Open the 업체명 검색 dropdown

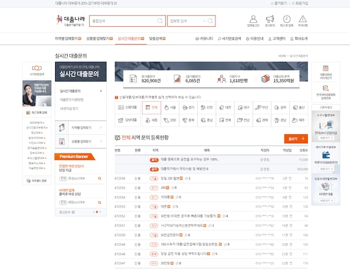[188, 21]
